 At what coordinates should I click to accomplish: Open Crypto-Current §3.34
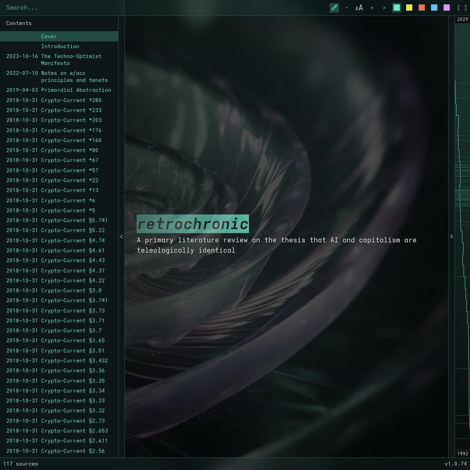(x=59, y=391)
